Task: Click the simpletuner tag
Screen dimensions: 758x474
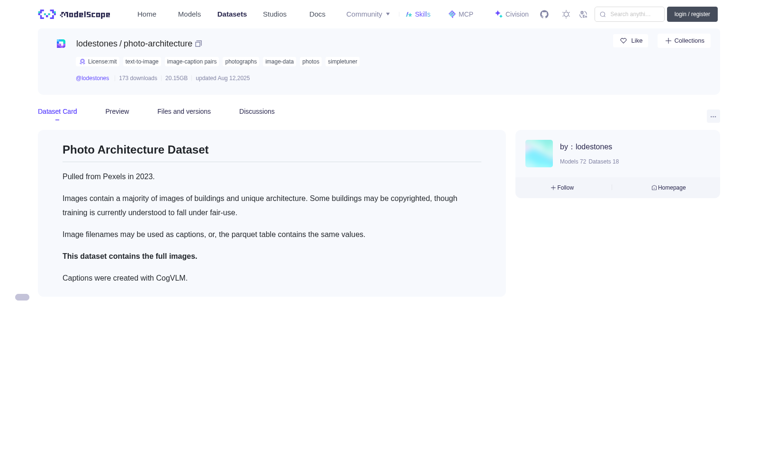Action: point(343,62)
